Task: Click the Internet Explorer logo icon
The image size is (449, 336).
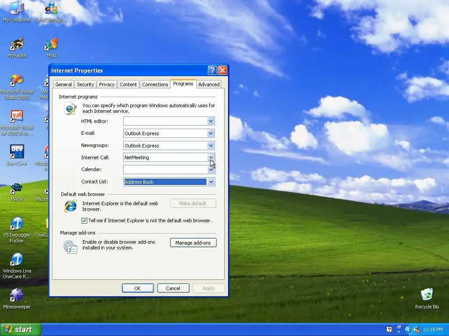Action: (71, 206)
